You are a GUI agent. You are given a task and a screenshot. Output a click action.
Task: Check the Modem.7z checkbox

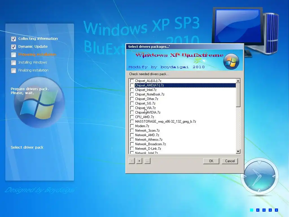132,126
